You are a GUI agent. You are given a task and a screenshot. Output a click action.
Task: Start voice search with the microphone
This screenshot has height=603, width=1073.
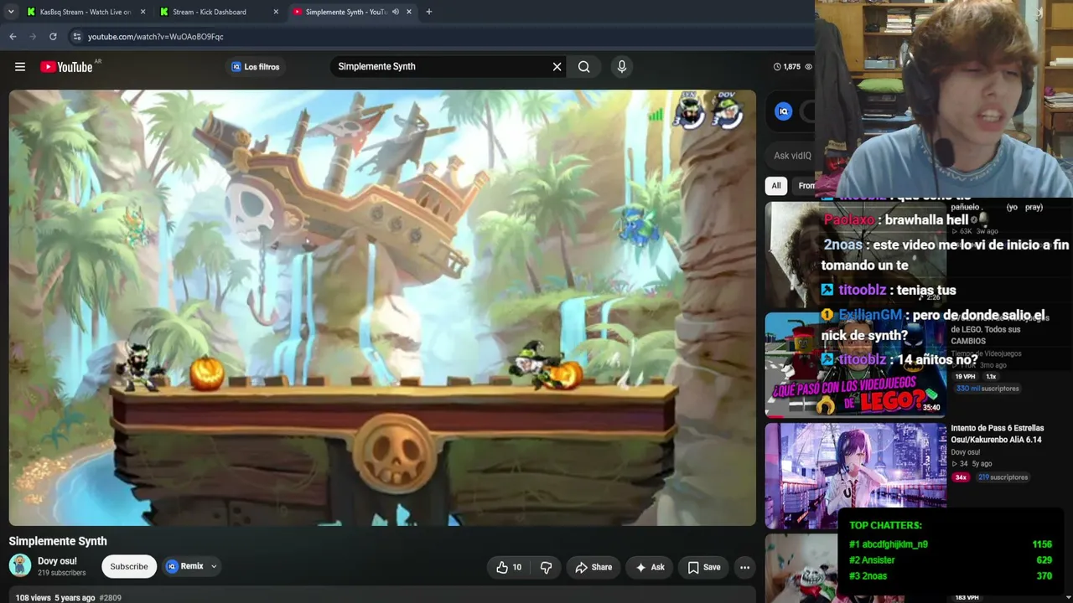tap(621, 67)
